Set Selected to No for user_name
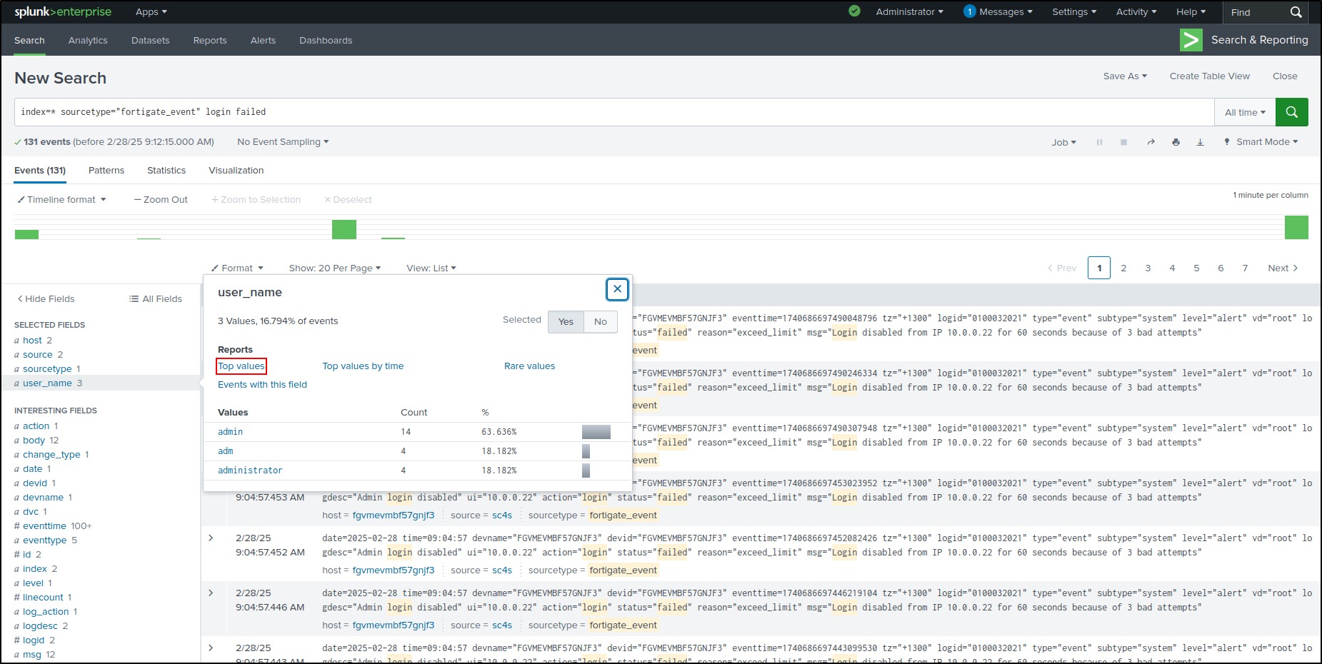The height and width of the screenshot is (664, 1322). pos(601,321)
